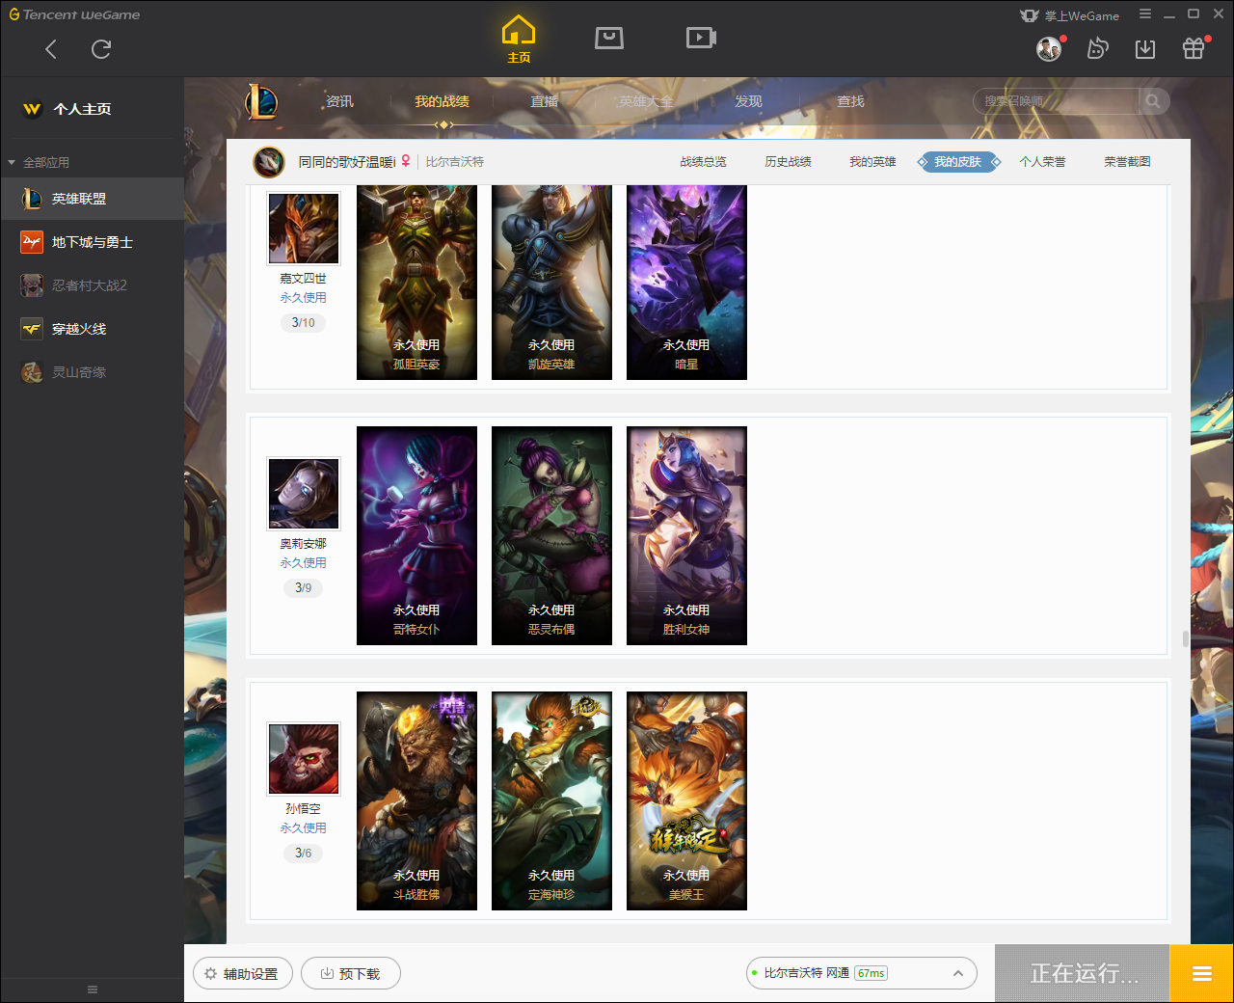Screen dimensions: 1234x1003
Task: Click the vertical scrollbar thumb
Action: coord(1185,639)
